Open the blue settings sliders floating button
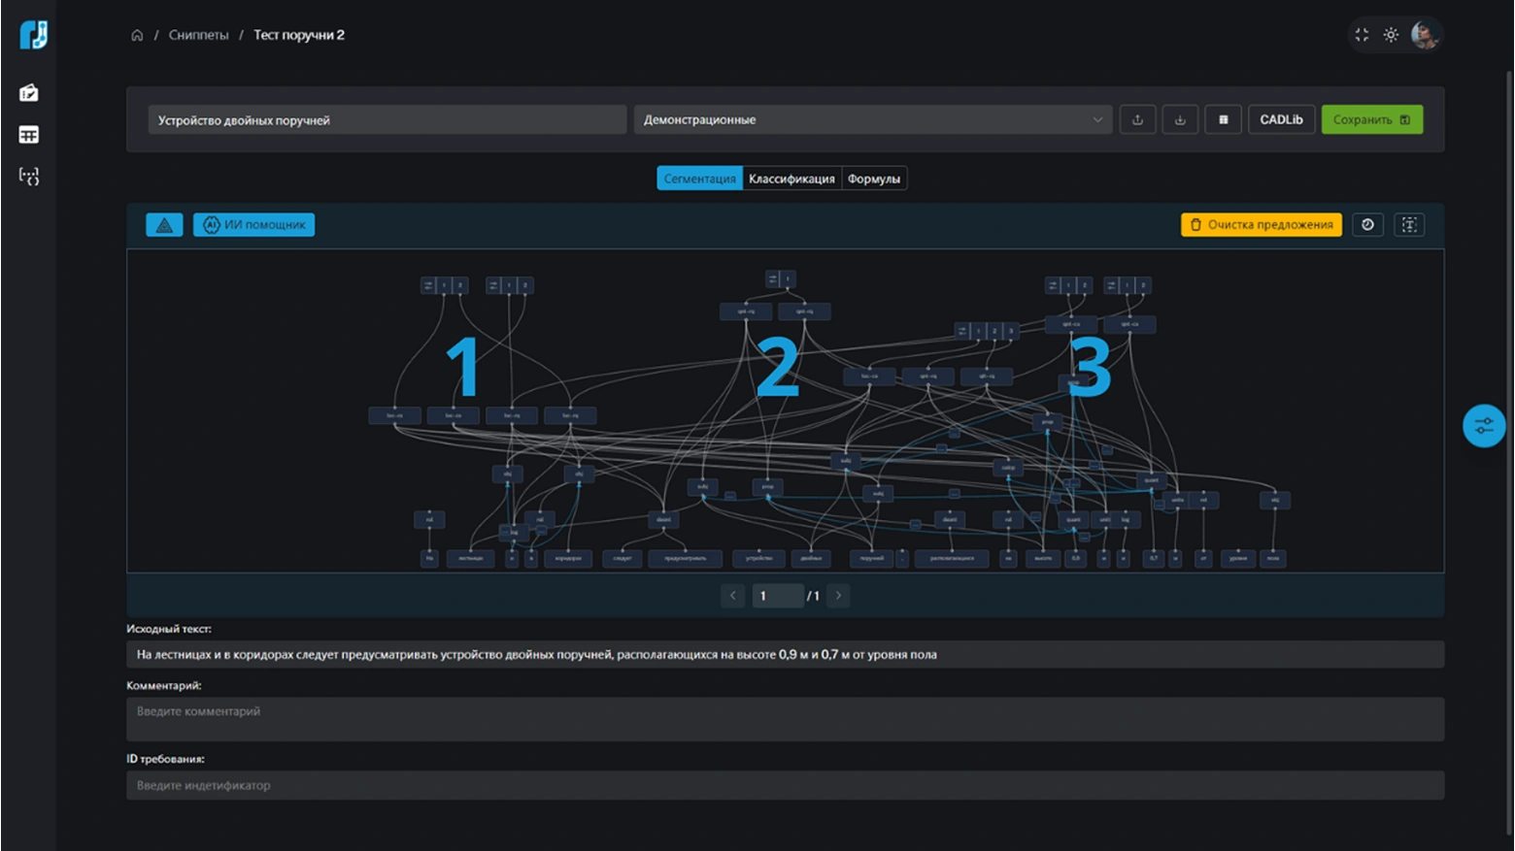Image resolution: width=1515 pixels, height=851 pixels. coord(1483,426)
